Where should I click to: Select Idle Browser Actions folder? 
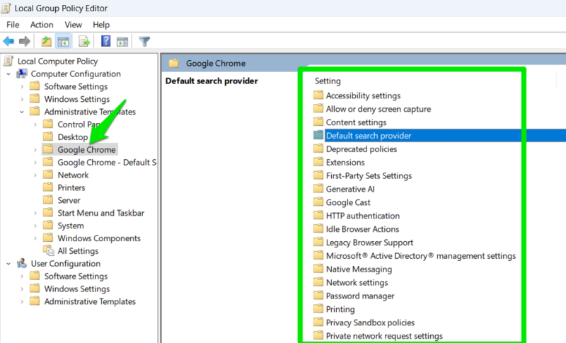click(x=362, y=229)
